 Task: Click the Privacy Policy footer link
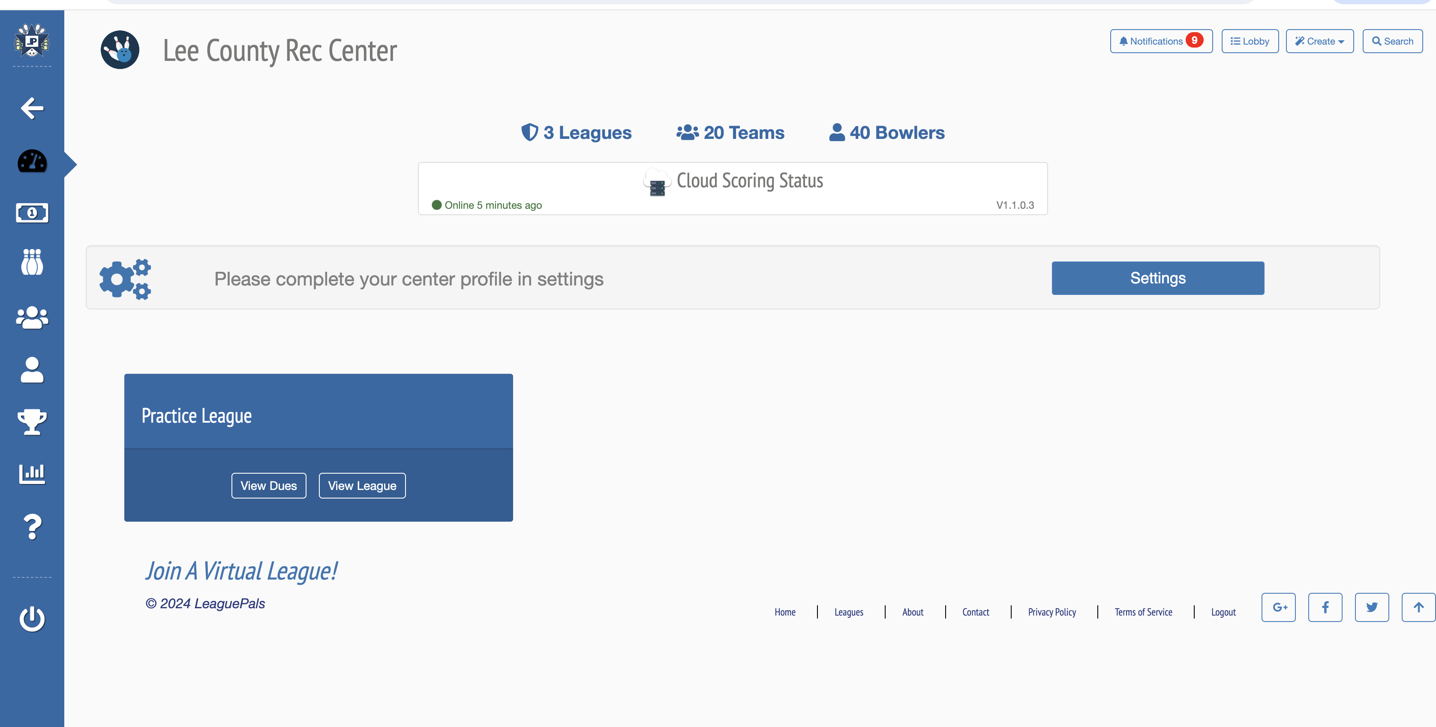pyautogui.click(x=1051, y=612)
